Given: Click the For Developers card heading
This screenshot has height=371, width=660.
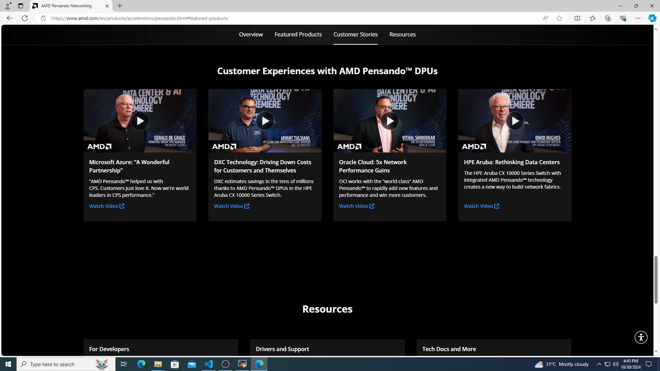Looking at the screenshot, I should point(109,349).
